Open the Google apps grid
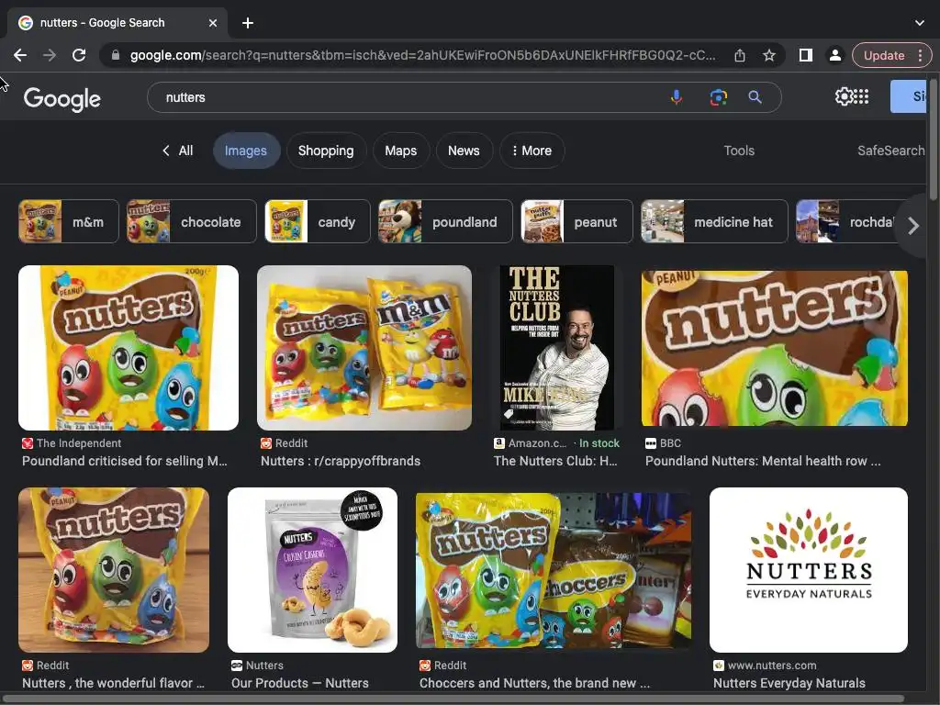940x705 pixels. (x=861, y=96)
